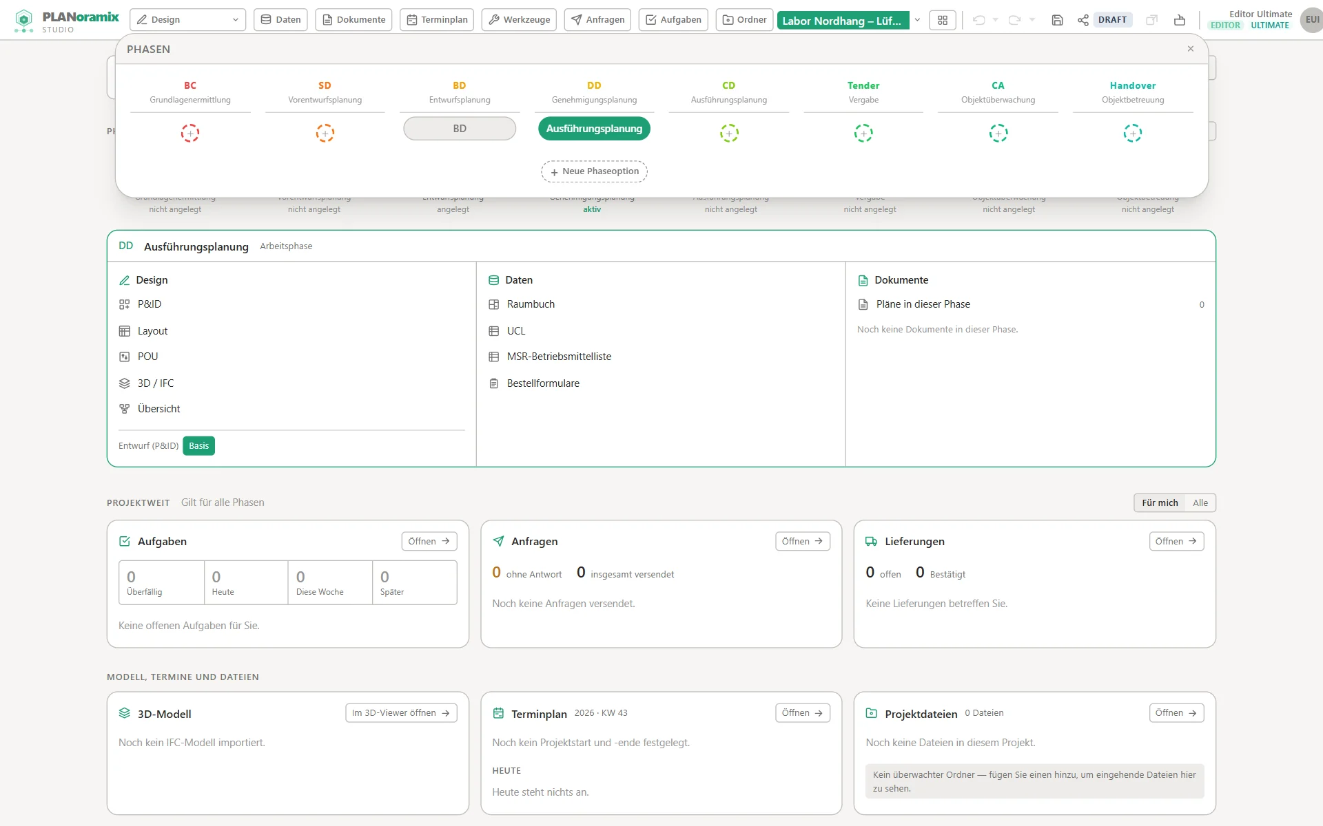1323x826 pixels.
Task: Open redo history dropdown arrow
Action: [x=1032, y=20]
